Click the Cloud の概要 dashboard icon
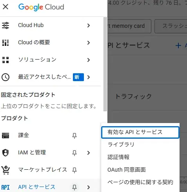 coord(5,43)
